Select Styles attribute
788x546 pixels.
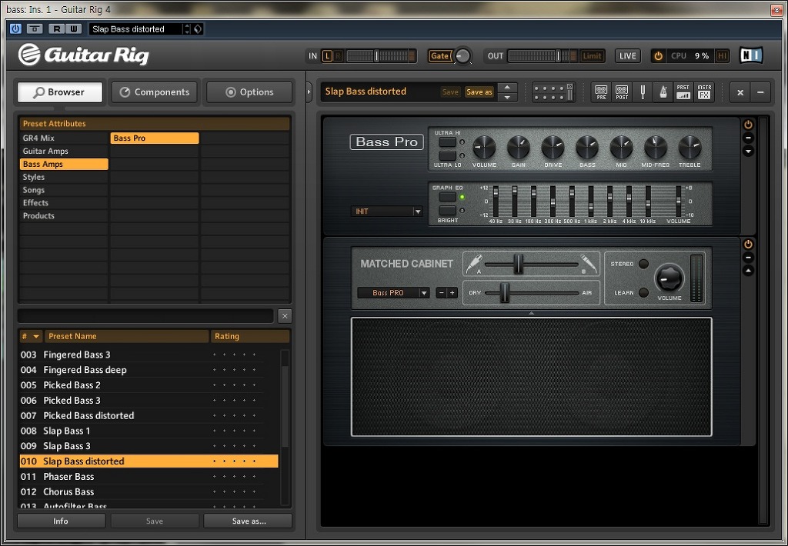click(64, 177)
